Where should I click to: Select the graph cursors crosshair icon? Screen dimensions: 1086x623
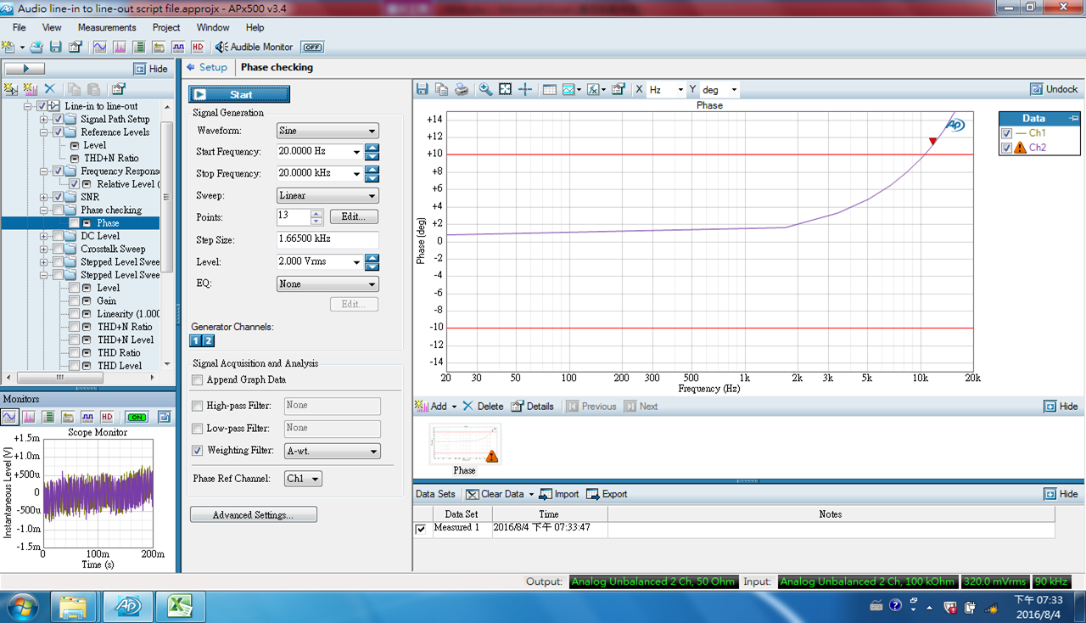pyautogui.click(x=524, y=89)
